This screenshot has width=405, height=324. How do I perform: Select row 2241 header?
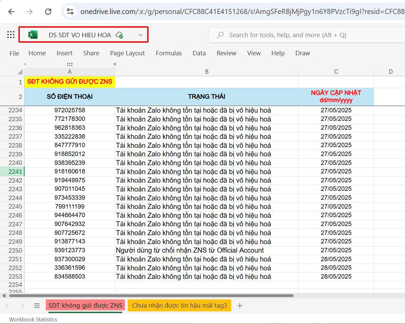click(12, 172)
